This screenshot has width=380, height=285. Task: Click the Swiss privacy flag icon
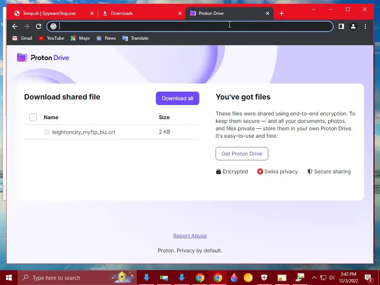[x=260, y=171]
